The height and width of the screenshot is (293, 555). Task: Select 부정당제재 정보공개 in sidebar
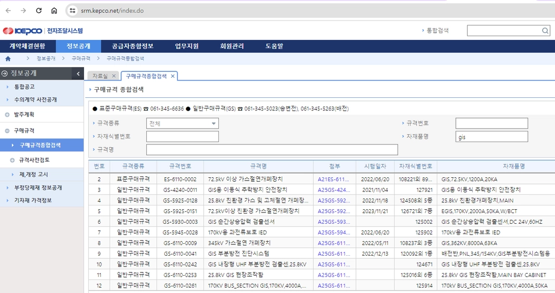coord(38,188)
